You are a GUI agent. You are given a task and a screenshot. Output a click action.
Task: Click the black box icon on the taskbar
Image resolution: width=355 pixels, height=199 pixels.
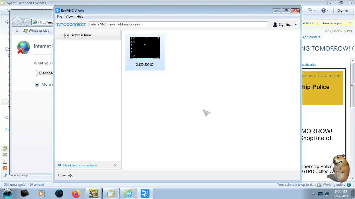[x=25, y=193]
